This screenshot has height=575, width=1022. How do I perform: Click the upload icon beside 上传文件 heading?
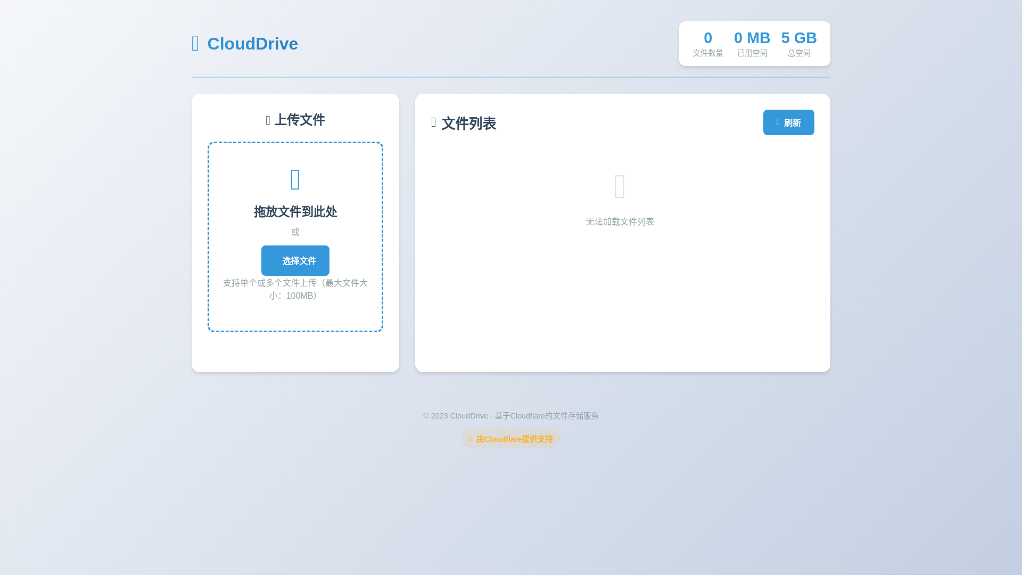click(268, 120)
